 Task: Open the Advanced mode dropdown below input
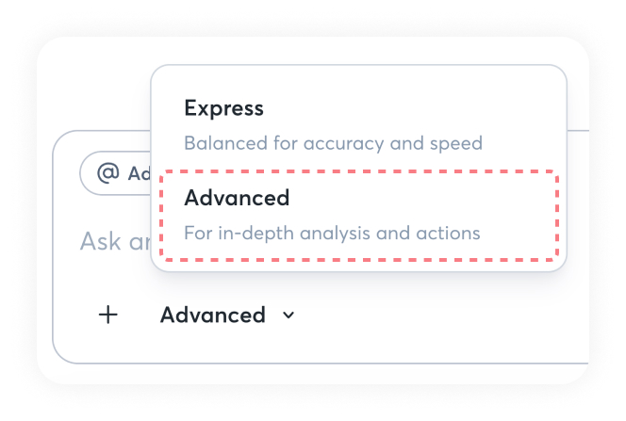click(x=227, y=316)
